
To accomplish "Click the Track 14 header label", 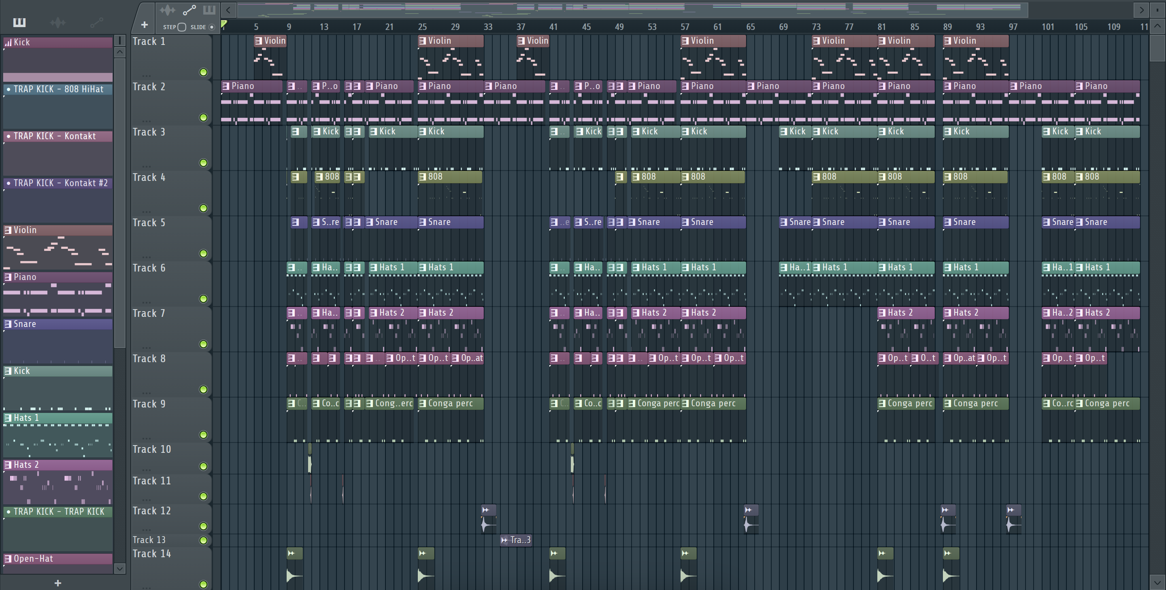I will [x=152, y=554].
